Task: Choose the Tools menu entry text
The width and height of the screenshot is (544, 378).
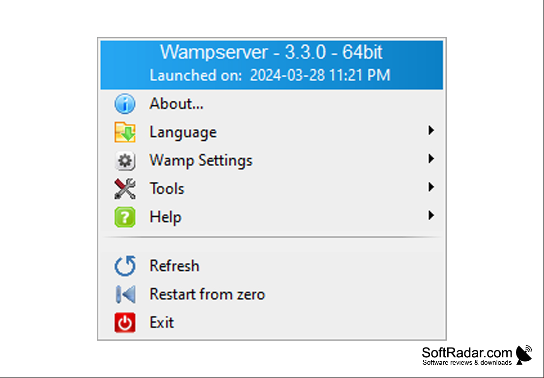Action: coord(167,189)
